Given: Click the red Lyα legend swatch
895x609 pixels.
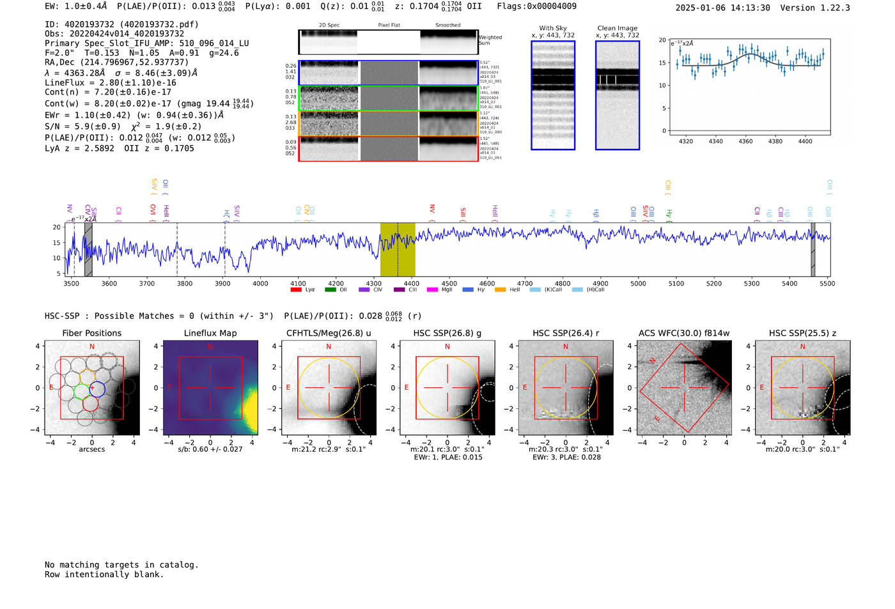Looking at the screenshot, I should click(296, 290).
